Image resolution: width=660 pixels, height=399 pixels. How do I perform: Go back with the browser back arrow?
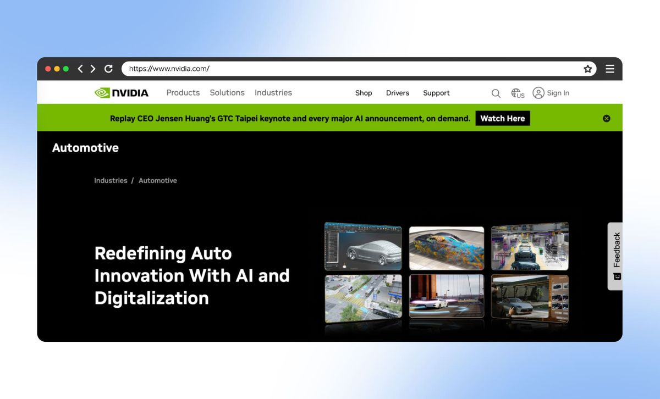[80, 69]
